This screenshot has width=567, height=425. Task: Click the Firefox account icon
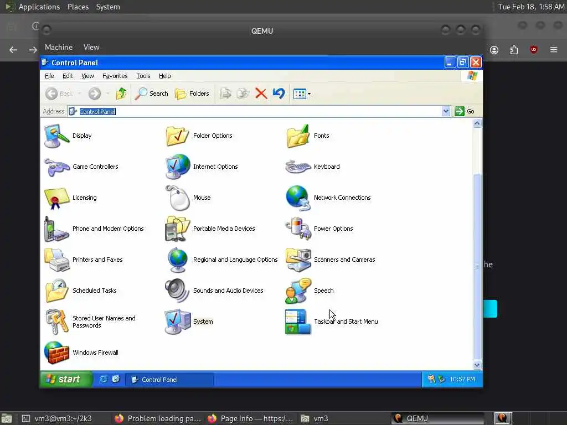tap(494, 50)
